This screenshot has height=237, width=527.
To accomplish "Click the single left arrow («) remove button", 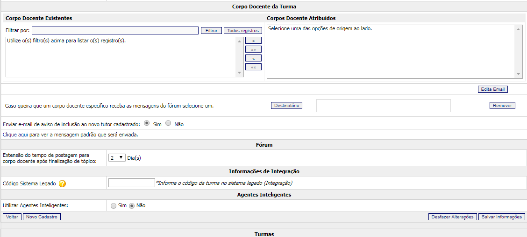I will pyautogui.click(x=253, y=58).
